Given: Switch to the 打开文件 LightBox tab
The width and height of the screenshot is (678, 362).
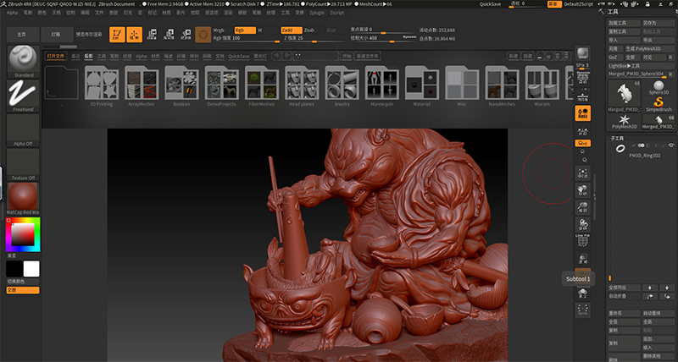Looking at the screenshot, I should point(56,56).
